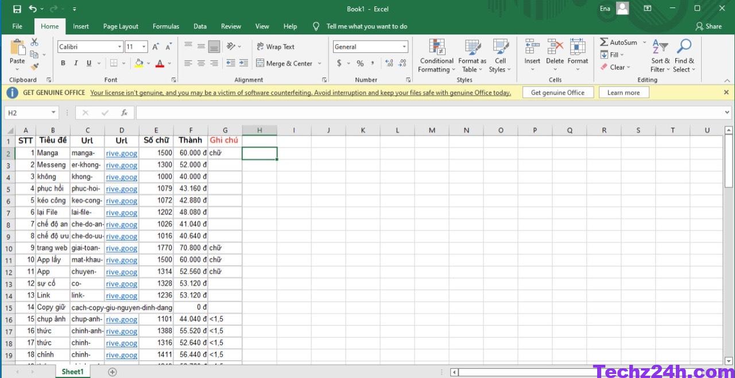Click the Save icon in title bar
Viewport: 735px width, 378px height.
coord(17,9)
